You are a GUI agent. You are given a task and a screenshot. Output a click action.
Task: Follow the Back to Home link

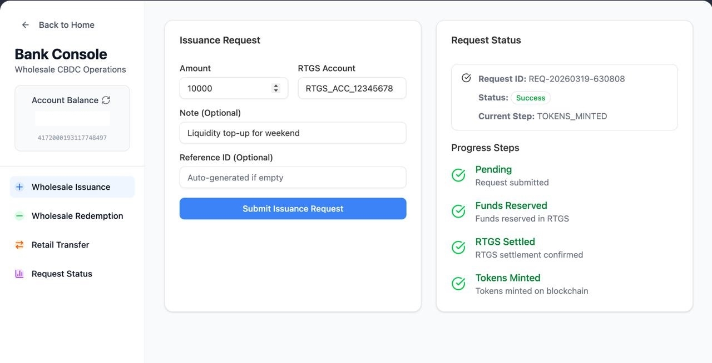pos(66,25)
